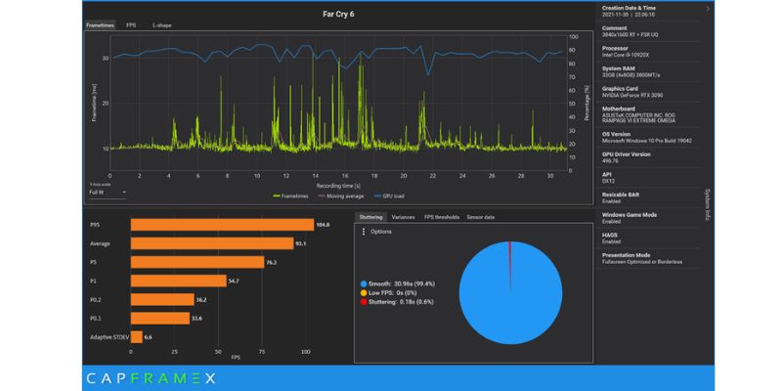The height and width of the screenshot is (391, 782).
Task: Select the P5 orange bar
Action: pyautogui.click(x=197, y=262)
